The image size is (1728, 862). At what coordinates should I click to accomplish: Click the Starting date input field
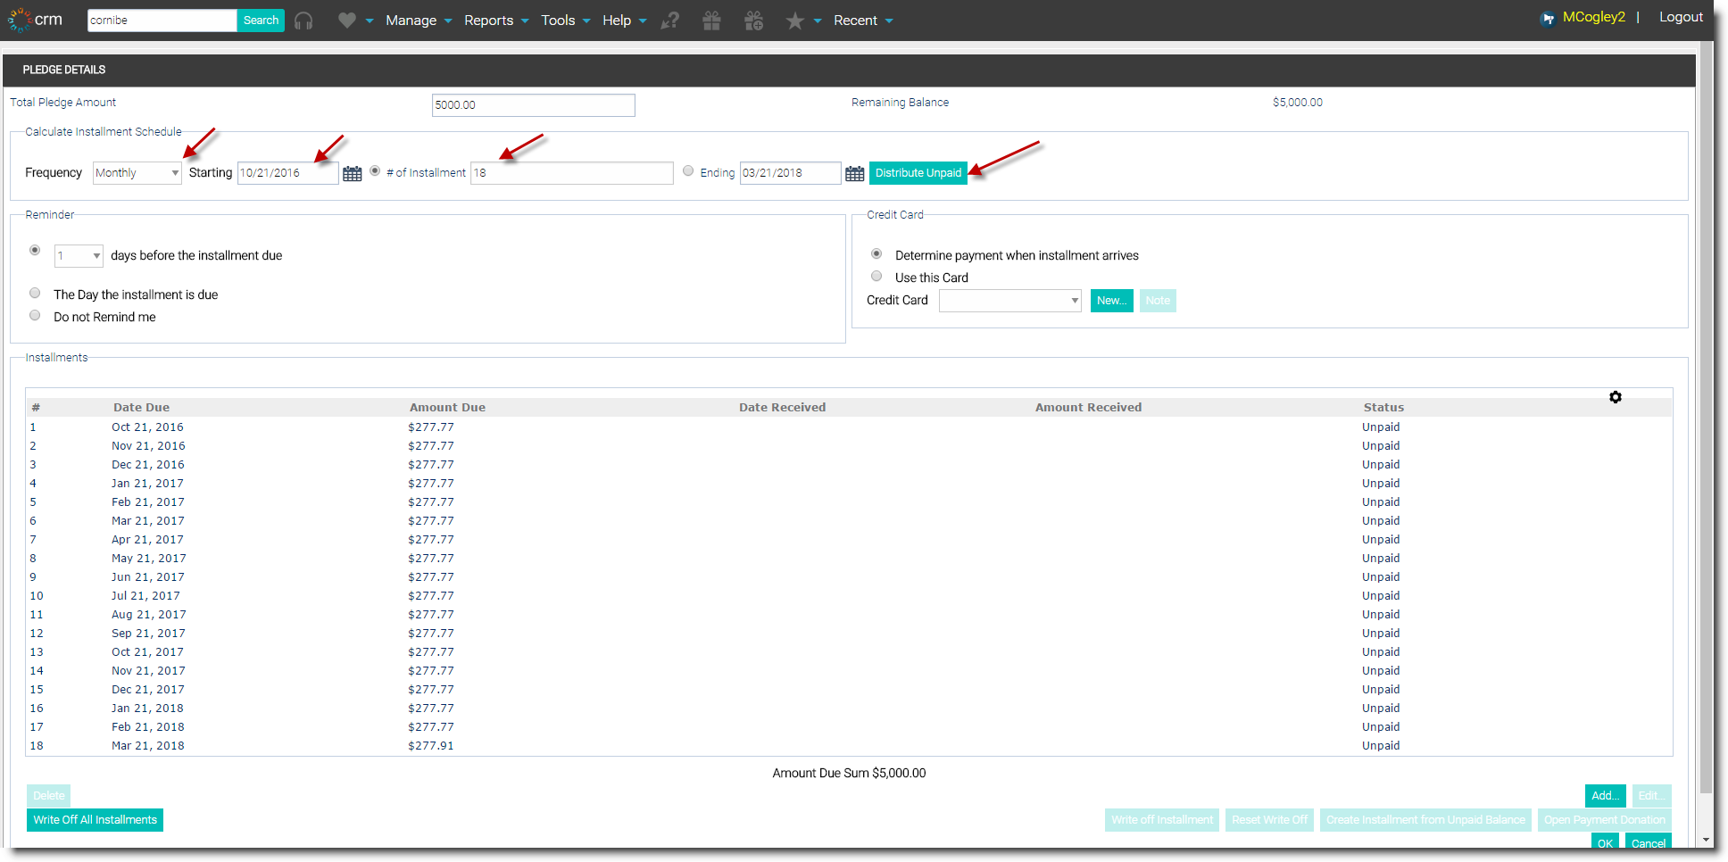coord(288,173)
